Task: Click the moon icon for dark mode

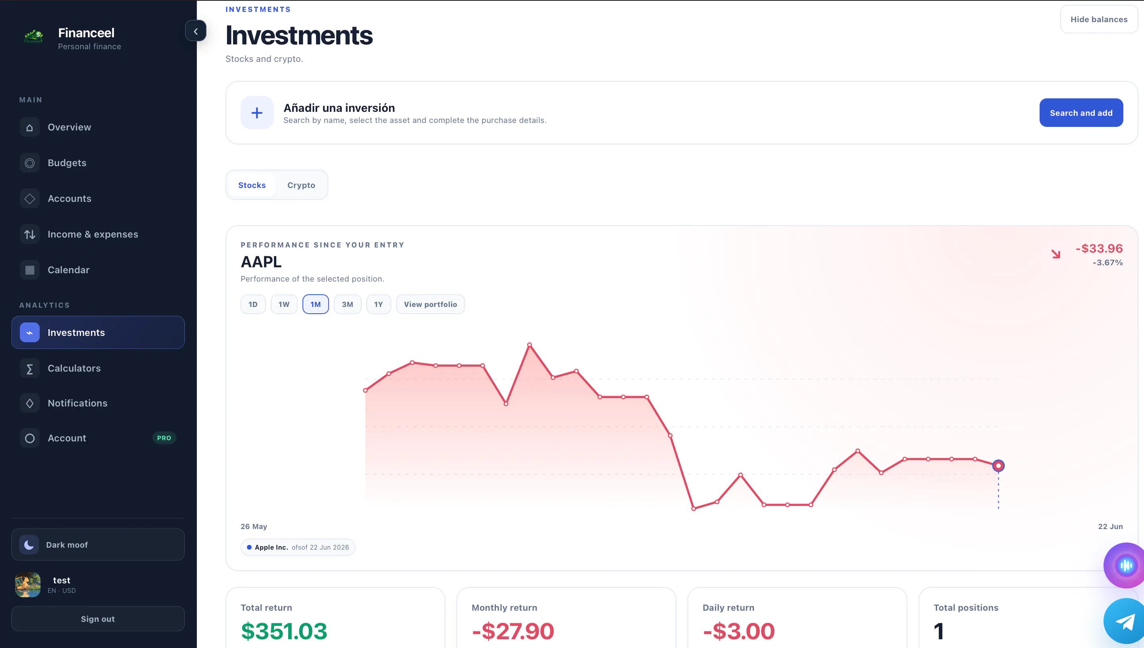Action: pos(29,545)
